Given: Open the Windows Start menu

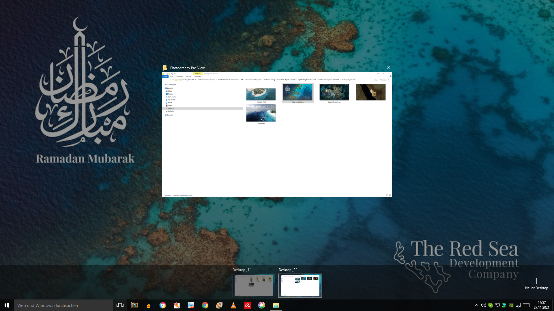Looking at the screenshot, I should [x=7, y=305].
